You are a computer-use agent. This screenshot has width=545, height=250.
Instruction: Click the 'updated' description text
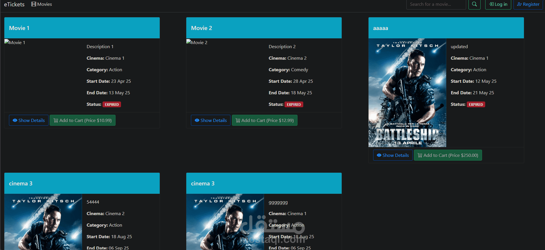click(x=459, y=46)
